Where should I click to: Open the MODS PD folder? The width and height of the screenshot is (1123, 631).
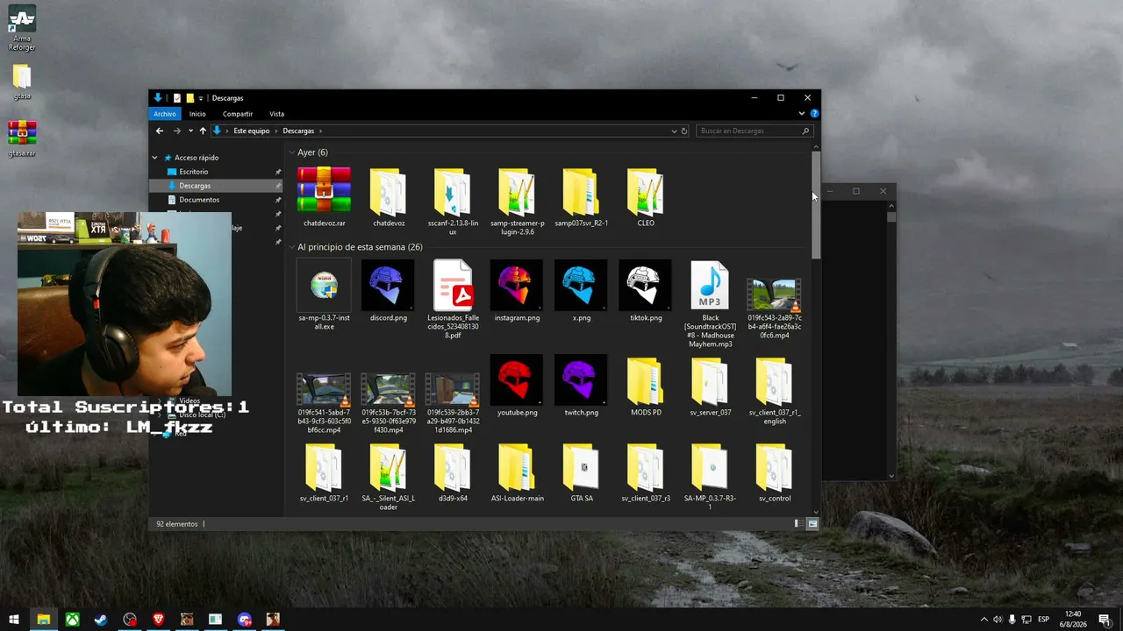tap(646, 386)
